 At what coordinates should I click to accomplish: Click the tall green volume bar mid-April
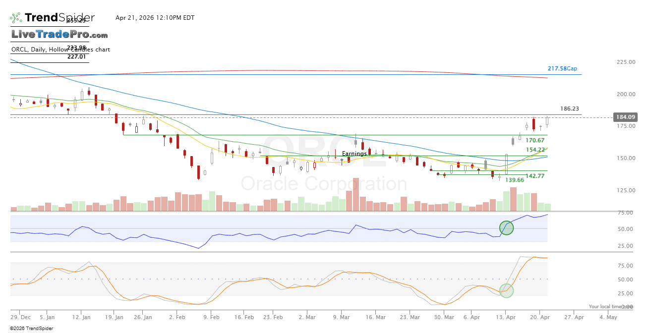click(506, 201)
